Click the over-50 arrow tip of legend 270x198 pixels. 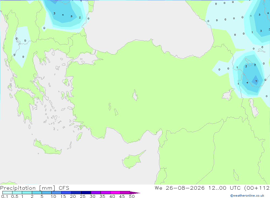click(x=135, y=193)
